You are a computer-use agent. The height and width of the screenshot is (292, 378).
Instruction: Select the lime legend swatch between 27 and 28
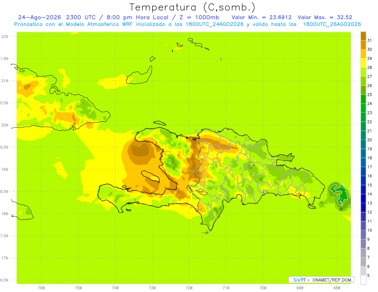pos(363,72)
